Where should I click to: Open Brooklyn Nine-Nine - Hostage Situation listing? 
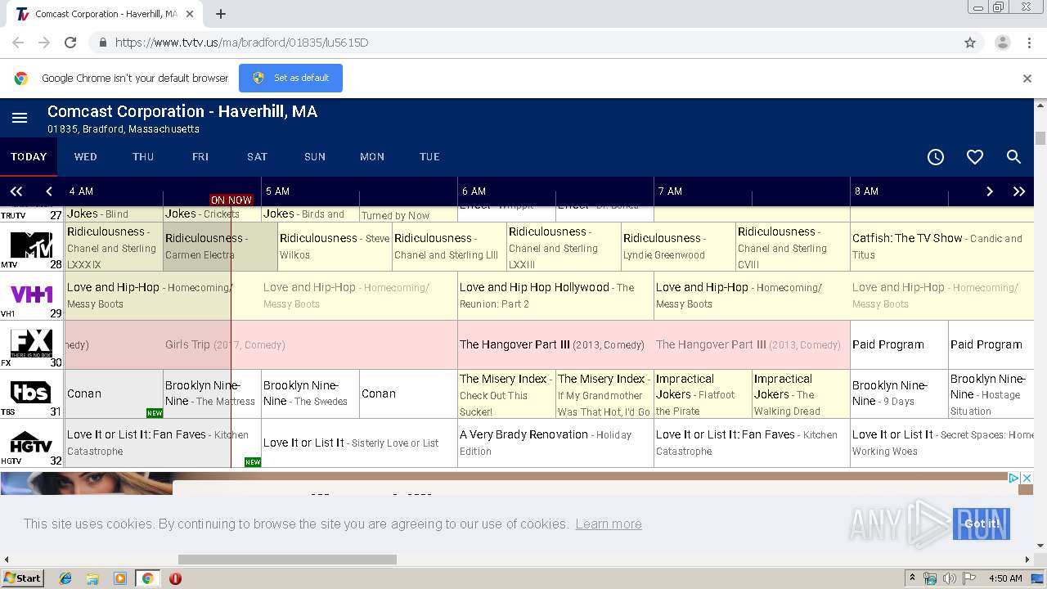(991, 393)
